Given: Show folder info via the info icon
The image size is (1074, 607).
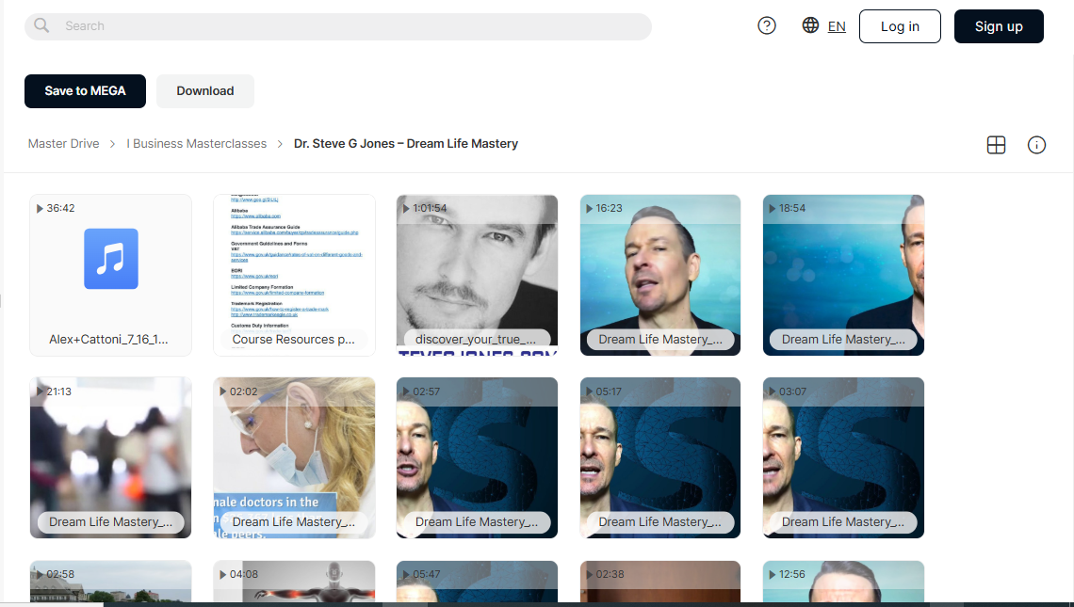Looking at the screenshot, I should point(1036,145).
